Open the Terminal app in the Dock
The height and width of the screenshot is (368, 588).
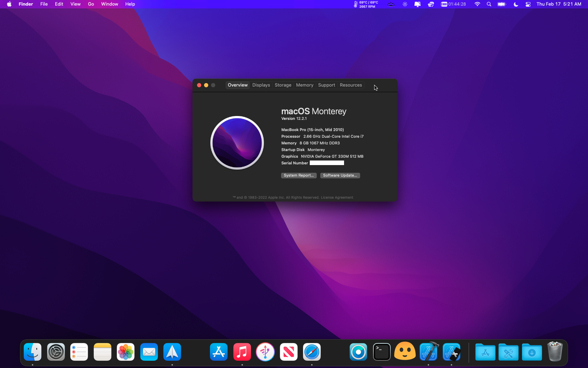coord(381,352)
